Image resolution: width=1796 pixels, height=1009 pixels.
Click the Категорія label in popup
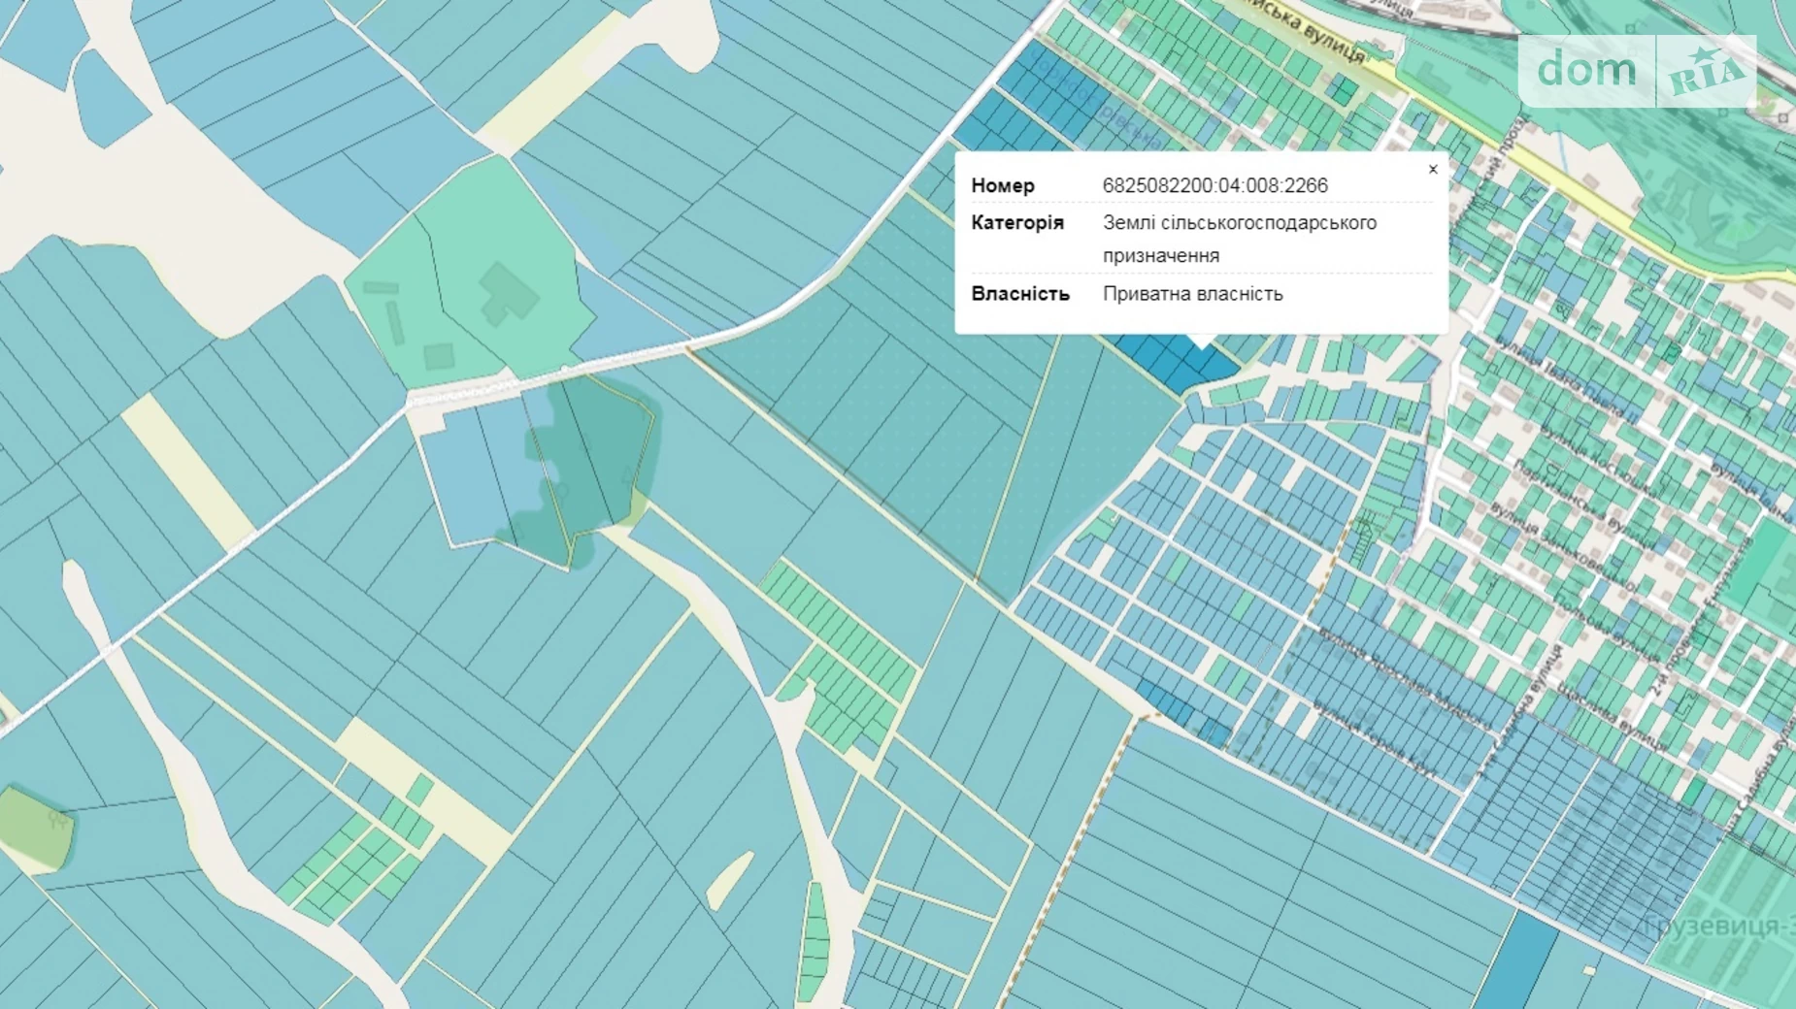coord(1017,223)
